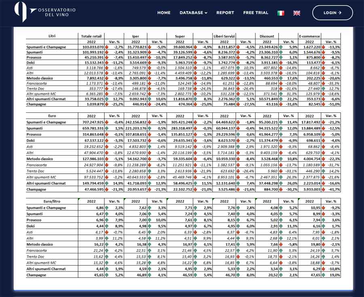Select E-commerce euro value 17.817.492
364x297 pixels.
click(311, 122)
